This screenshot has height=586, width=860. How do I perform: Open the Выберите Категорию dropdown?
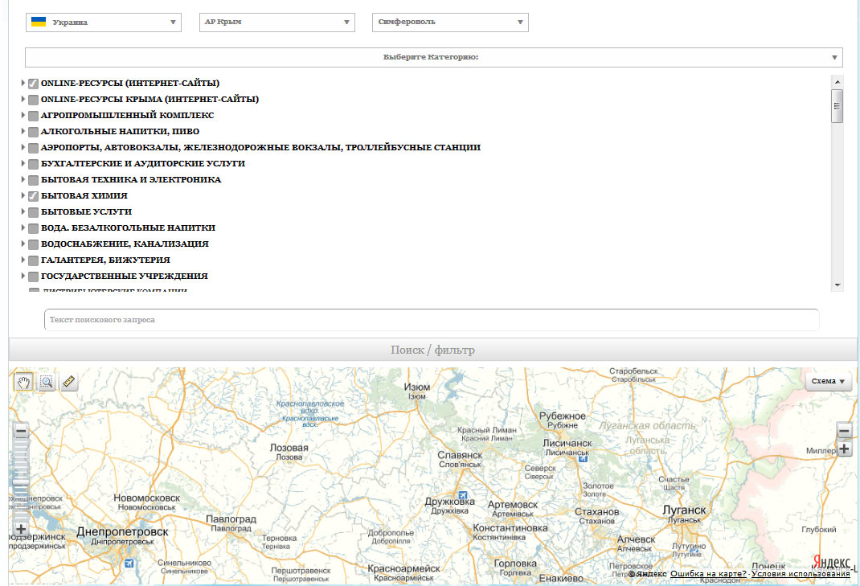[434, 57]
